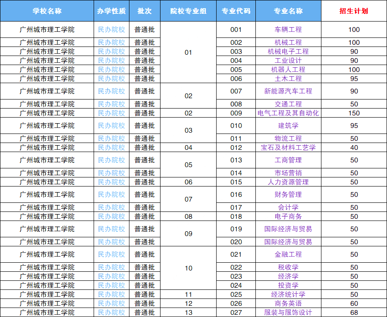Click 广州城市理工学院 in the 商务英语 row
The height and width of the screenshot is (317, 387).
[x=47, y=304]
